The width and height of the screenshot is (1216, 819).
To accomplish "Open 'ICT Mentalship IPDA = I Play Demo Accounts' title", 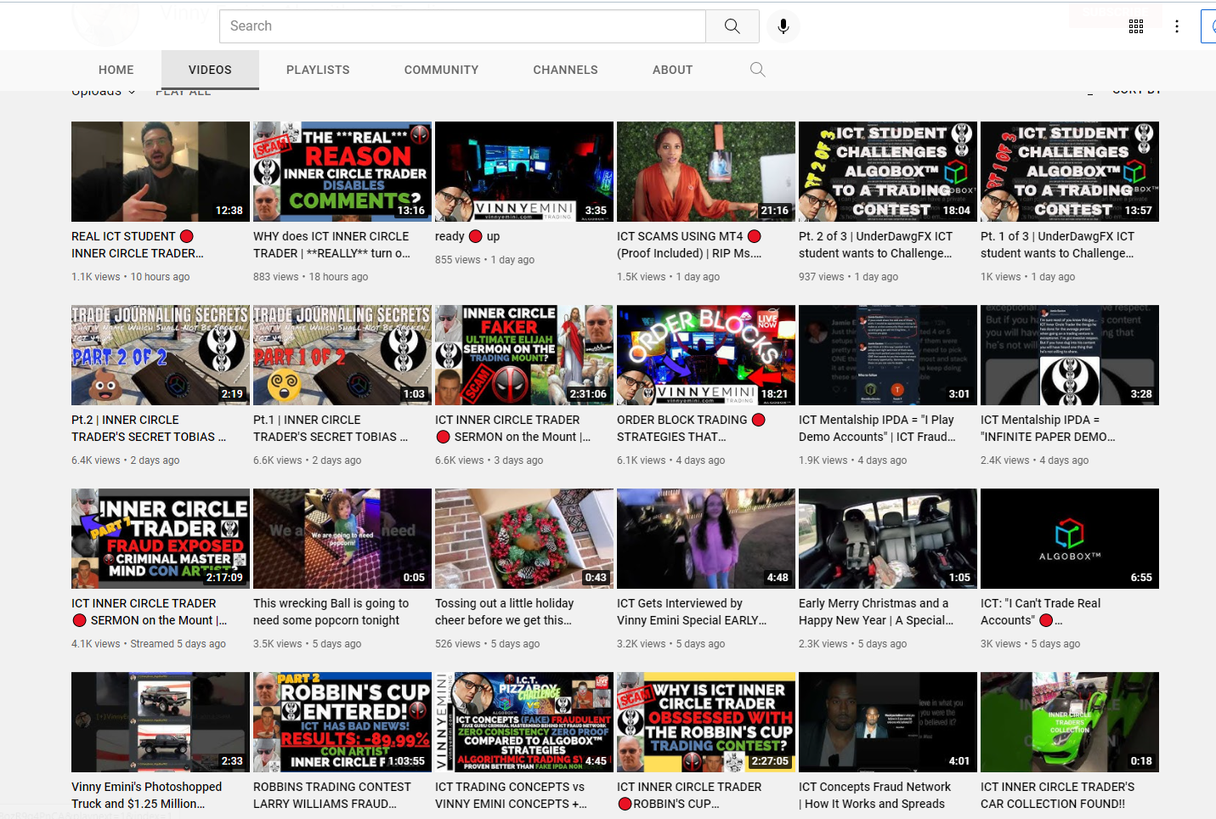I will point(877,428).
